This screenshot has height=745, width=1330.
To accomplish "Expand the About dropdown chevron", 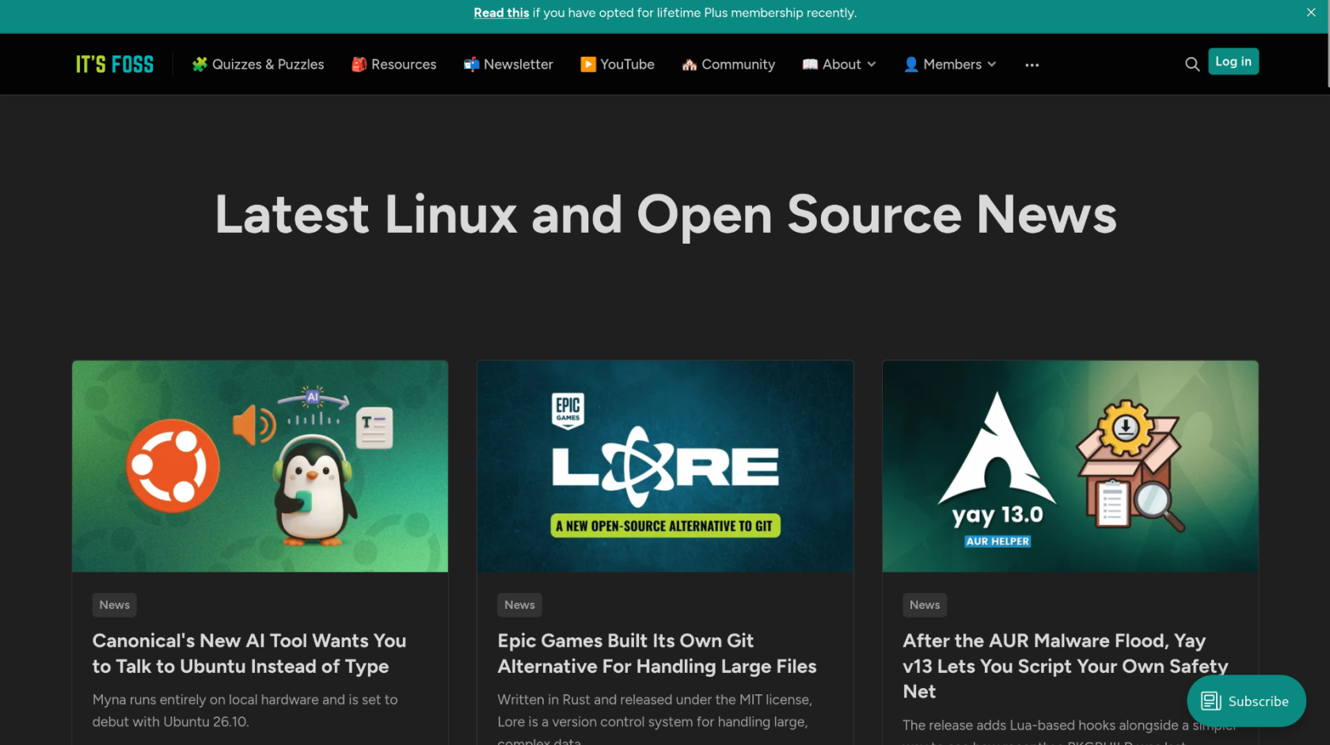I will [872, 64].
